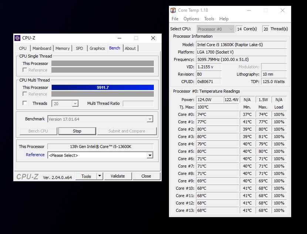This screenshot has height=234, width=307.
Task: Click the Multi Thread score bar 9911.7
Action: (x=102, y=87)
